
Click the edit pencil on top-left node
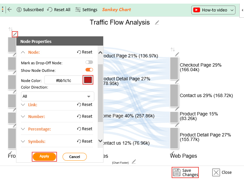15,34
